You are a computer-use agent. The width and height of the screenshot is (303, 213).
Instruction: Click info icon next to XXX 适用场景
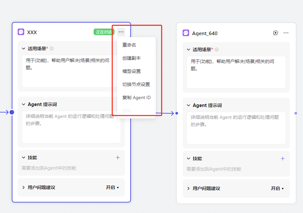tap(52, 49)
